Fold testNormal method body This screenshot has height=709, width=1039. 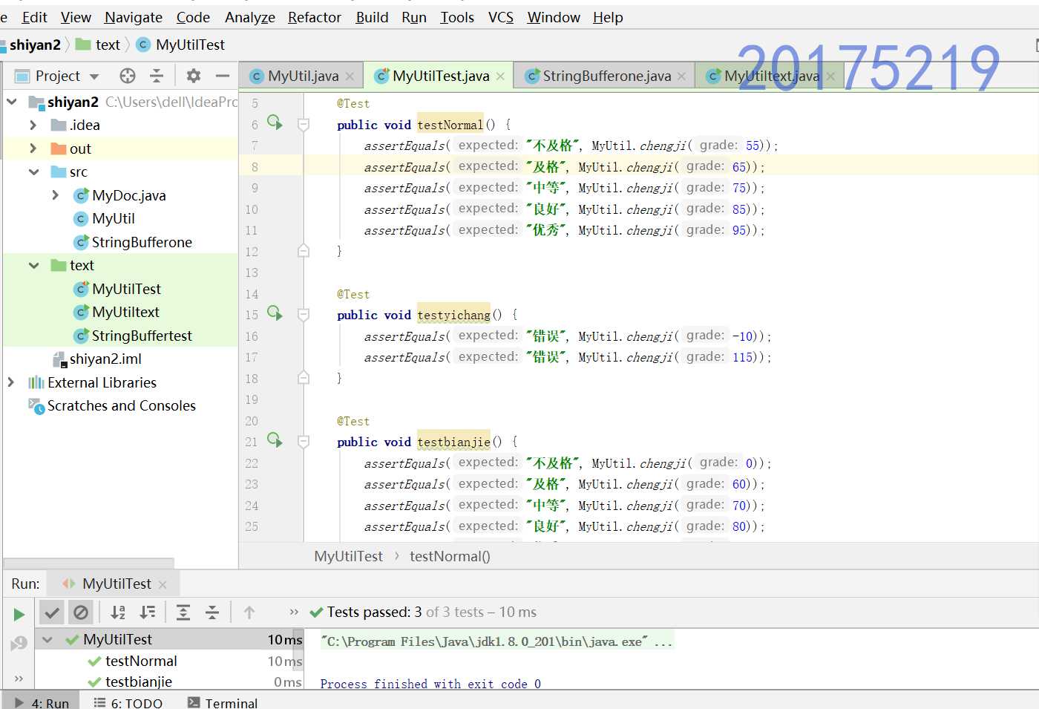(304, 125)
